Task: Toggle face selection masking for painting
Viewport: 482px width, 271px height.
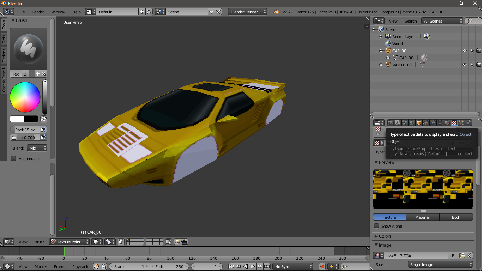Action: pos(121,242)
